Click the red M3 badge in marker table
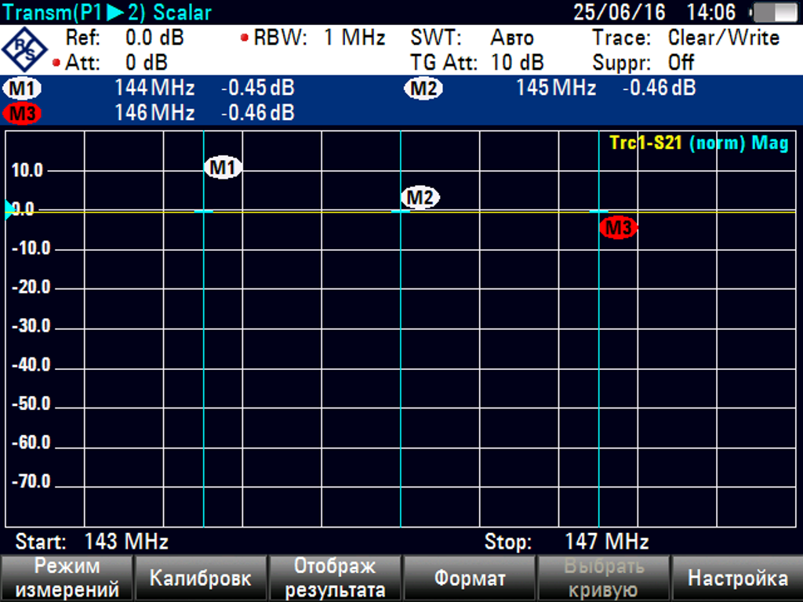 coord(23,114)
